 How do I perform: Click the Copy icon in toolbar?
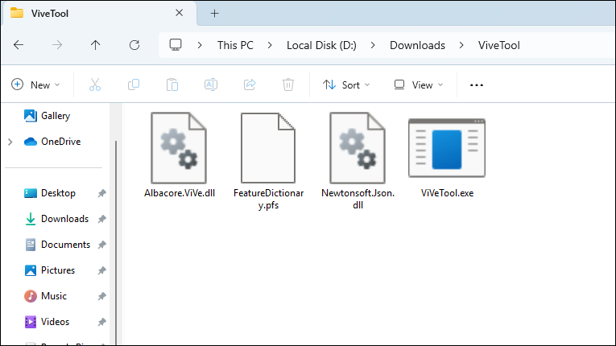pos(134,84)
